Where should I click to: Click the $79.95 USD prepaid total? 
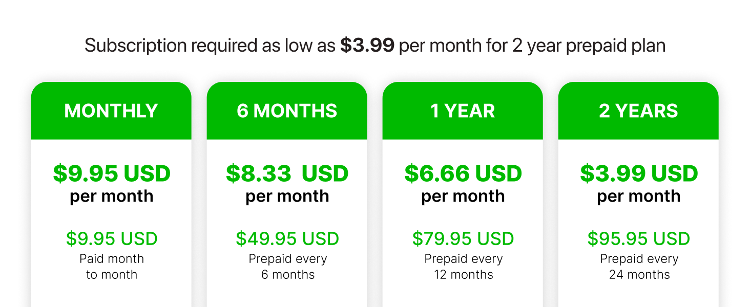(463, 239)
